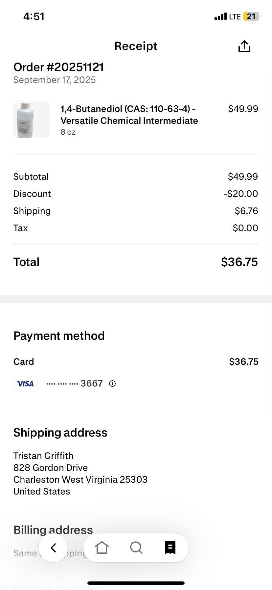Tap the Discount row amount
The image size is (272, 590).
coord(241,194)
